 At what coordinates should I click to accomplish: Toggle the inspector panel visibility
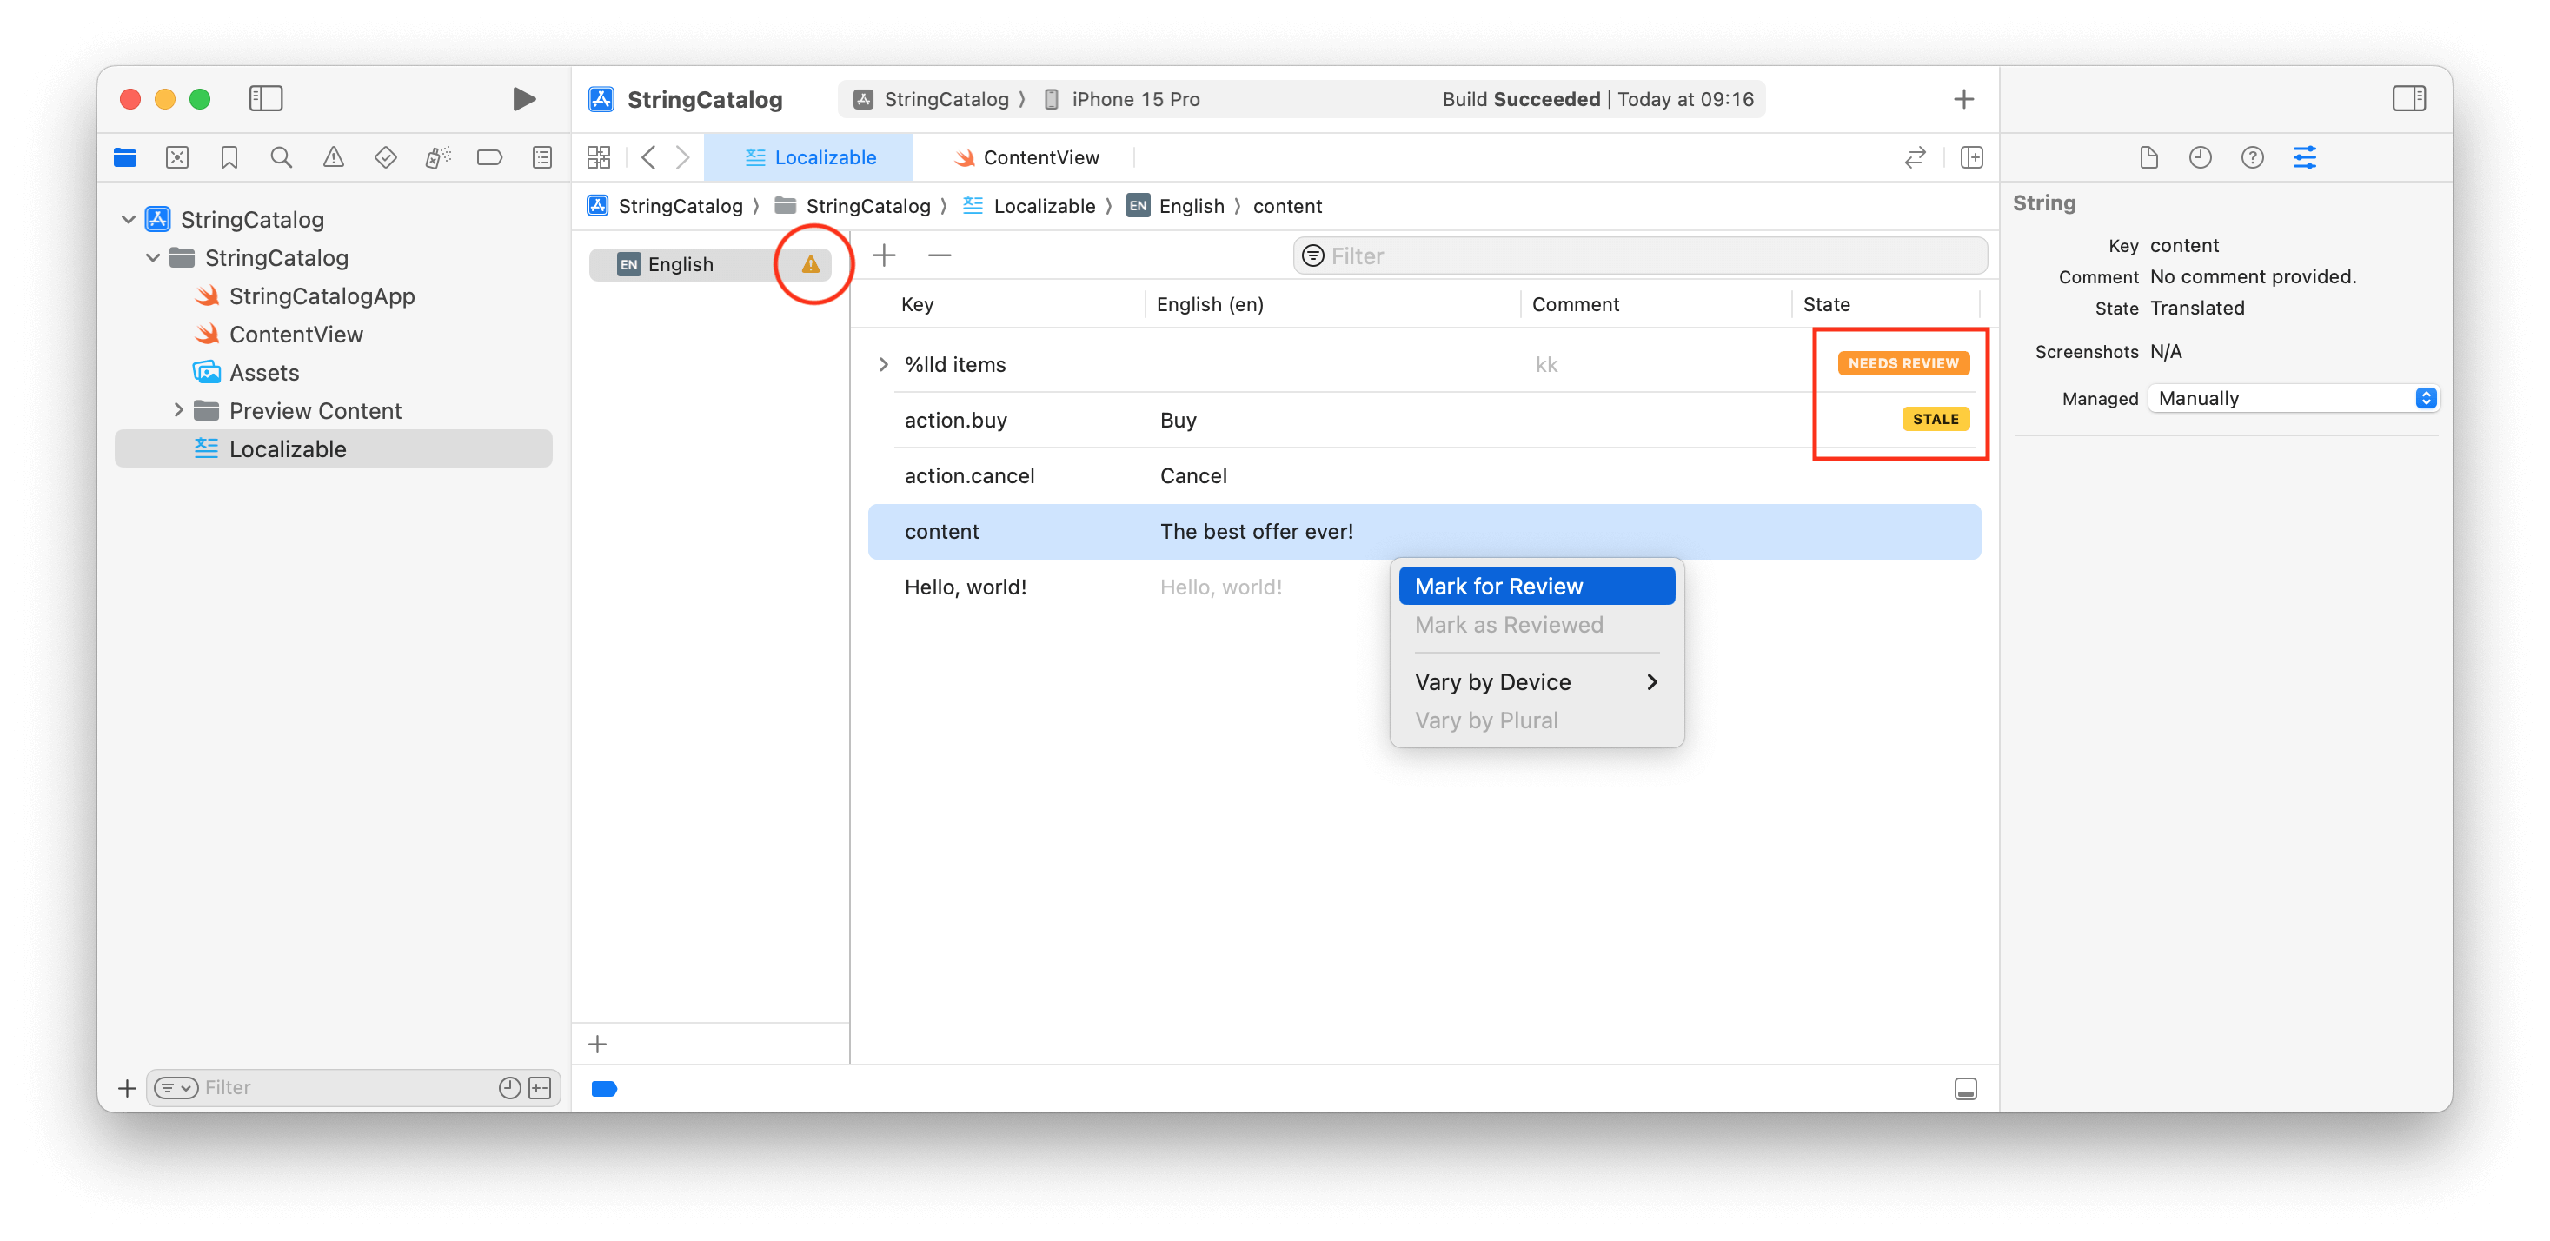(x=2408, y=98)
